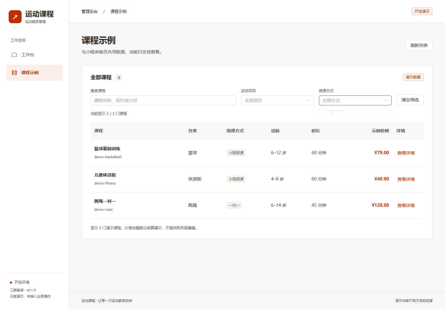Click the 开发演示 badge in header
This screenshot has height=309, width=445.
coord(422,11)
